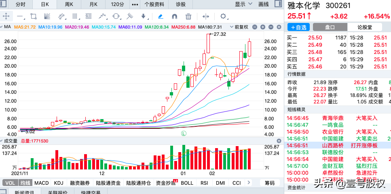Select the wave pattern drawing tool
Screen dimensions: 391x194
[102, 17]
